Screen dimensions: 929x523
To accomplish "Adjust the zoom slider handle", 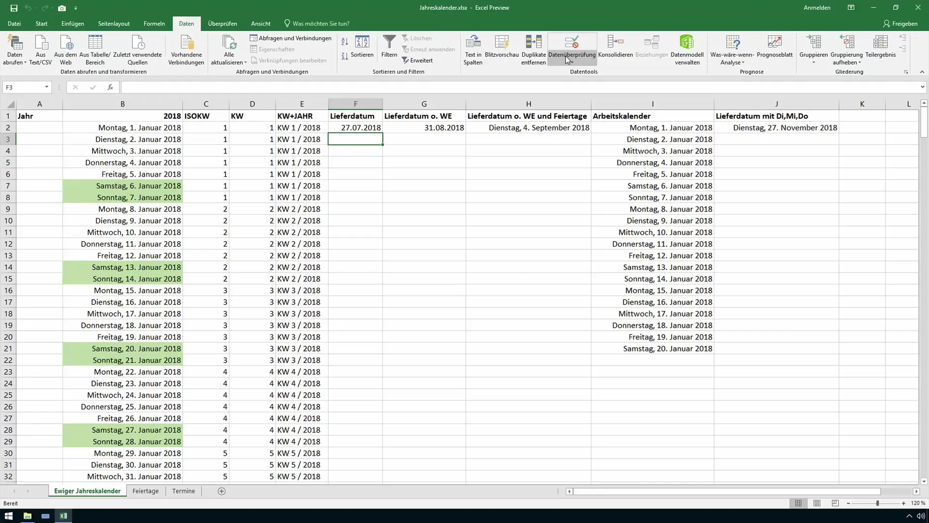I will click(877, 503).
